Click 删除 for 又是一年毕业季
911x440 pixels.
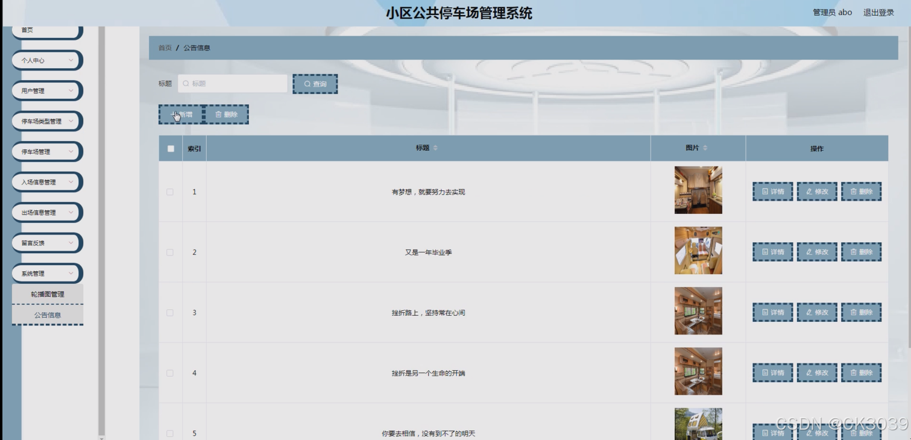click(x=861, y=252)
